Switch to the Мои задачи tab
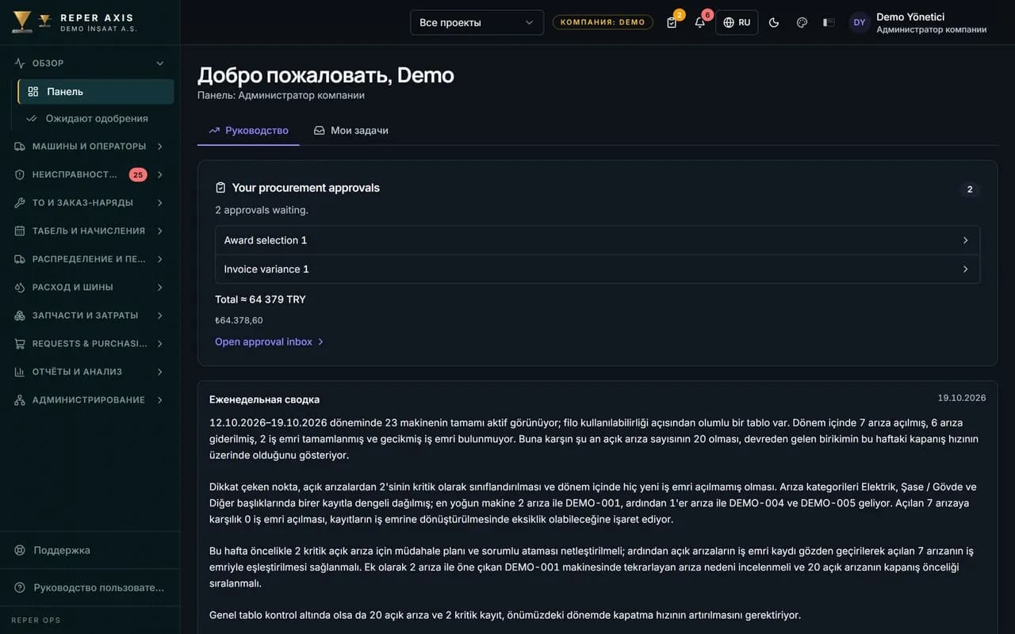This screenshot has width=1015, height=634. pos(351,130)
